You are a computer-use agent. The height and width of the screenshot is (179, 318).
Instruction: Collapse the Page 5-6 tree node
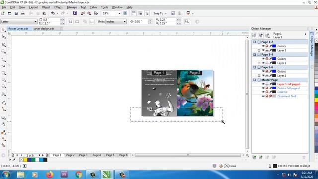255,67
